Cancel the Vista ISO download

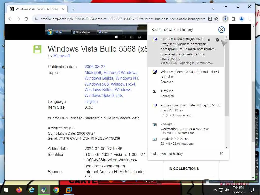pos(217,40)
